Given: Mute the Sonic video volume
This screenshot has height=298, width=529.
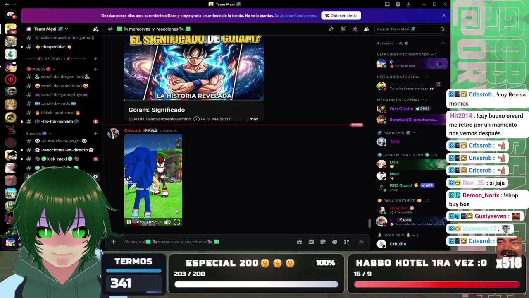Looking at the screenshot, I should (x=167, y=222).
